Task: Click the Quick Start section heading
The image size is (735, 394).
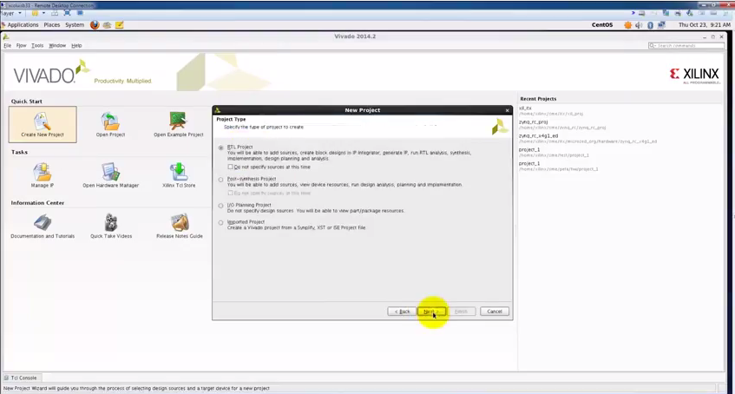Action: click(27, 102)
